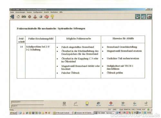161x118 pixels.
Task: Open the red book icon
Action: click(x=46, y=17)
